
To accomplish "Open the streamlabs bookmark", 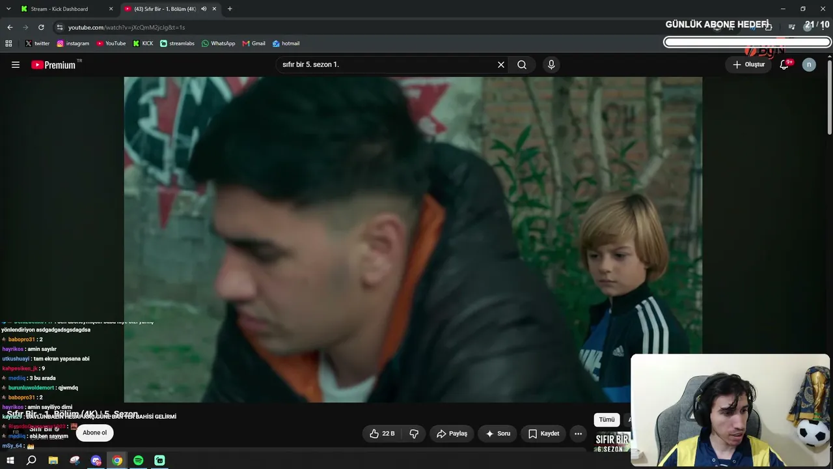I will click(x=177, y=44).
